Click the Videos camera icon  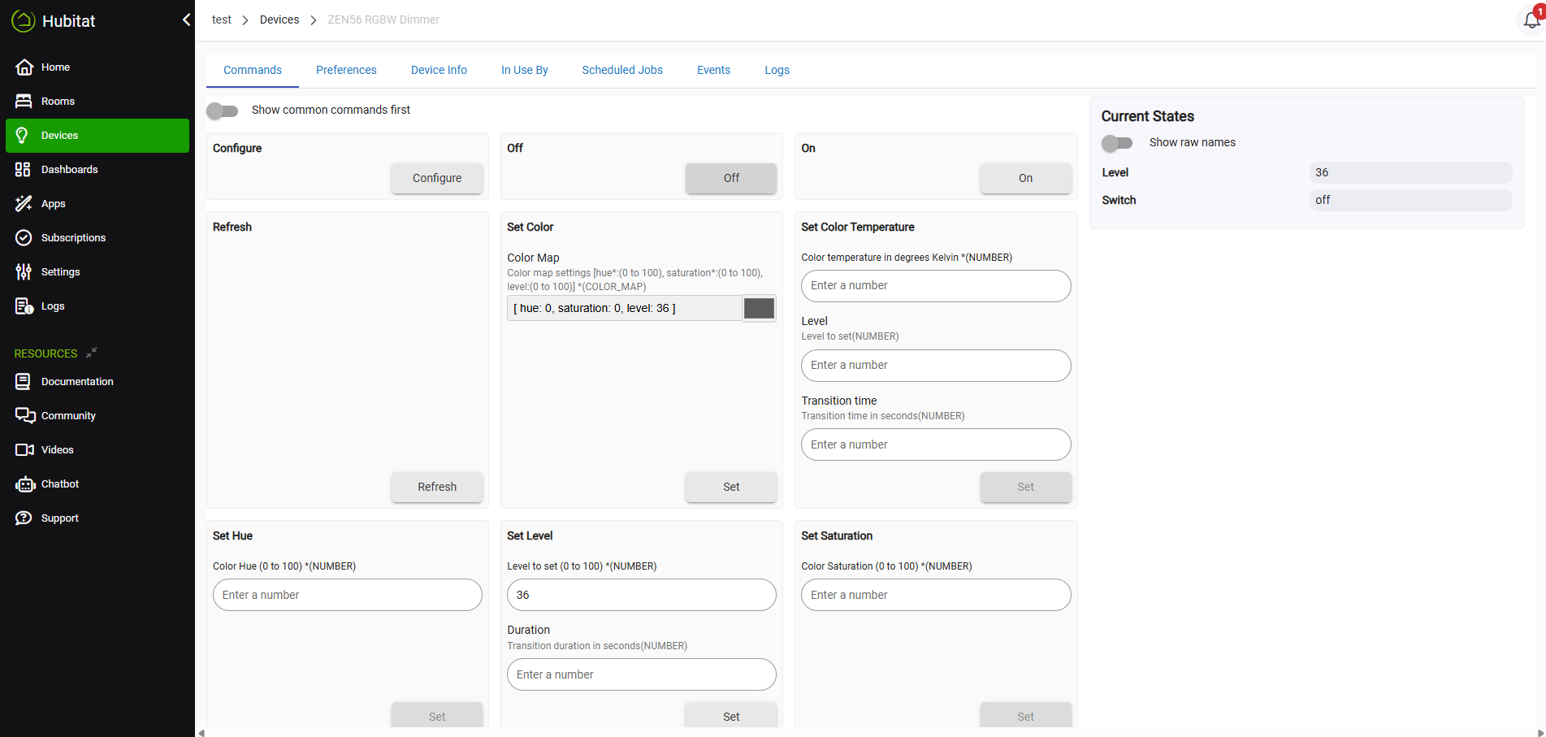(x=24, y=450)
